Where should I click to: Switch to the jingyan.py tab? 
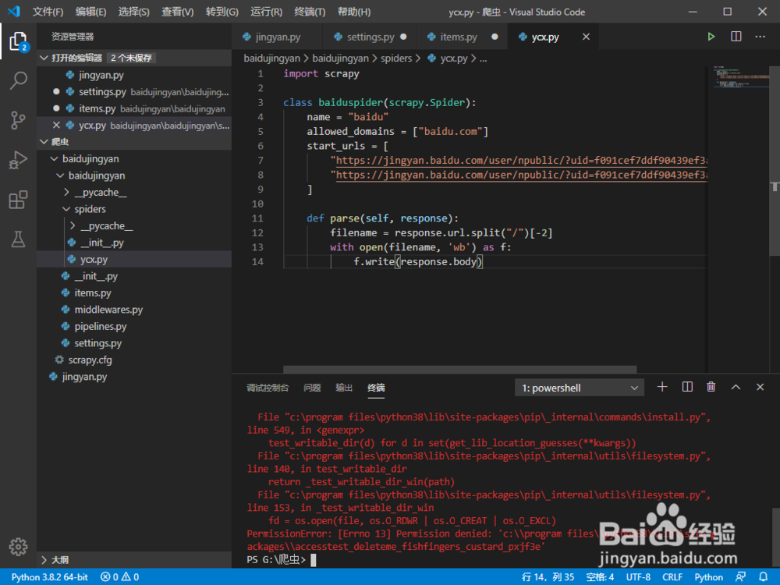[277, 37]
